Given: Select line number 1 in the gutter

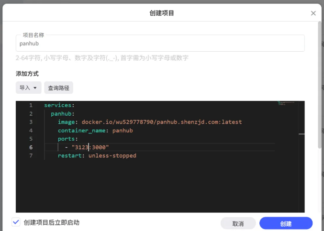Looking at the screenshot, I should click(x=31, y=105).
